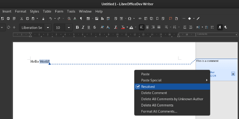Toggle Italic formatting
This screenshot has height=119, width=239.
83,27
